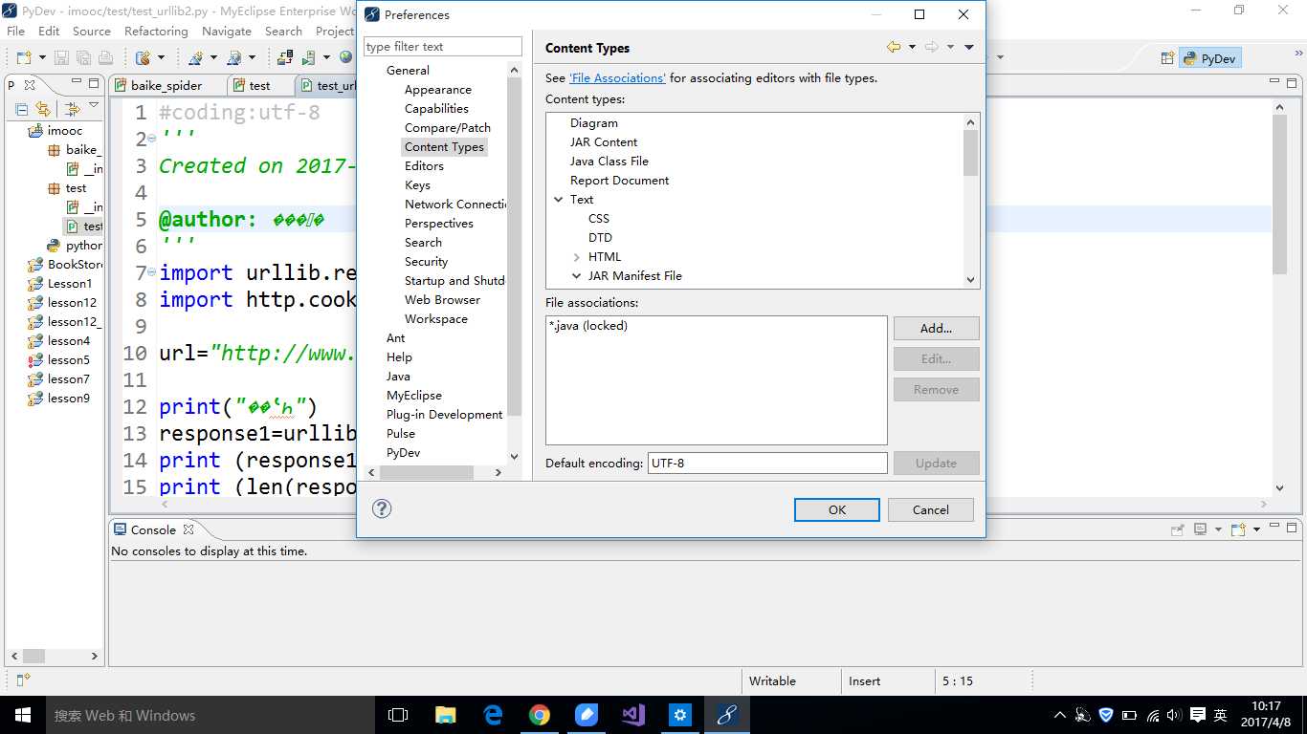Click the Web browser globe toolbar icon
1307x734 pixels.
(345, 57)
